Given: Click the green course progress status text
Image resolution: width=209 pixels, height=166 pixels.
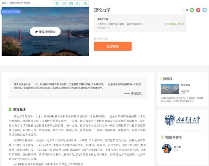Looking at the screenshot, I should point(175,23).
